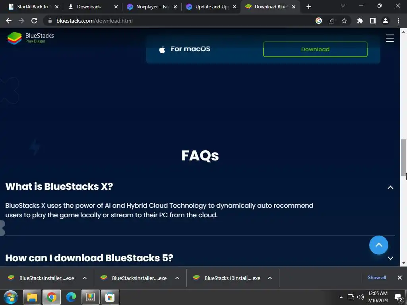Open the Windows Start button

point(11,297)
